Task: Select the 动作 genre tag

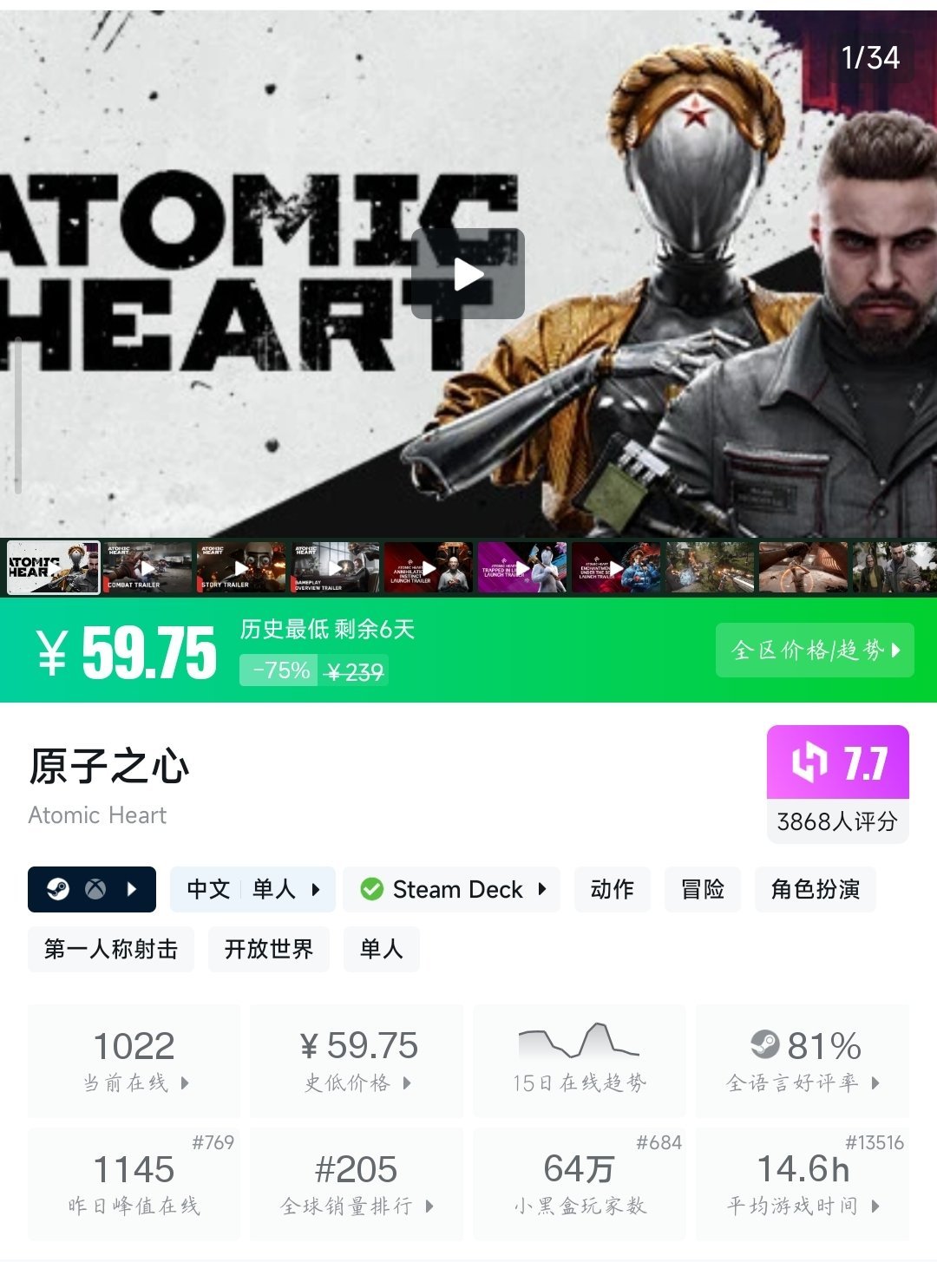Action: (x=613, y=889)
